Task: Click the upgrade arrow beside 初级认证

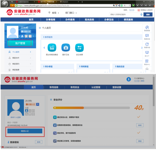Action: [x=38, y=104]
